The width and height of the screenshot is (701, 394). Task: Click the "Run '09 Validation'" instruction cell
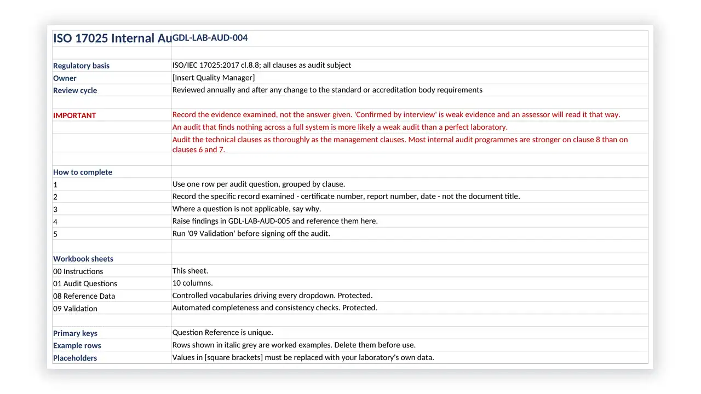coord(410,234)
